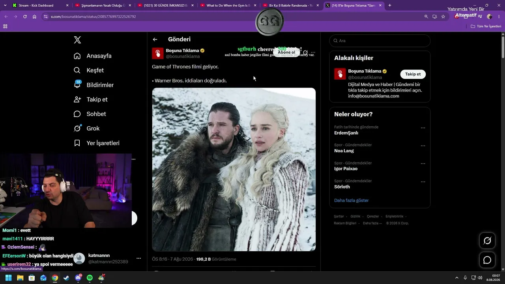This screenshot has width=505, height=284.
Task: Click Abone ol subscribe button
Action: pos(286,52)
